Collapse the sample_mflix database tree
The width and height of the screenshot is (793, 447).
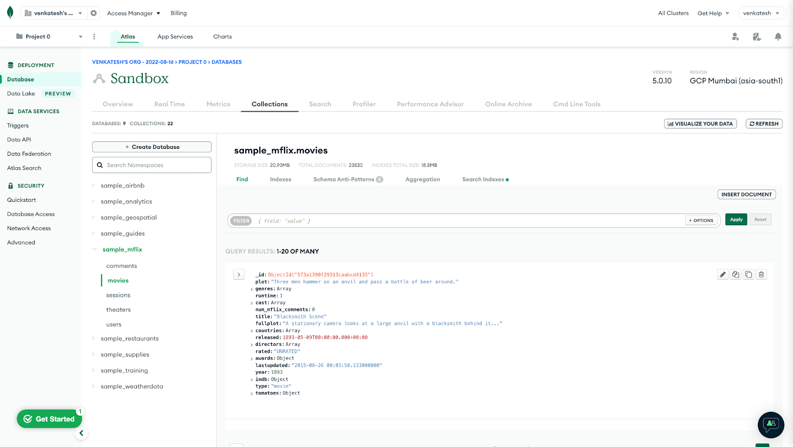click(x=94, y=249)
